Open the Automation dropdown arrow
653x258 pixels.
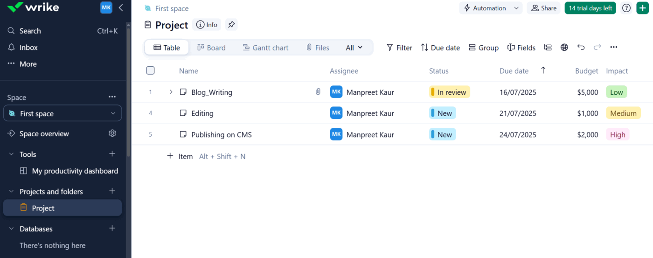516,8
